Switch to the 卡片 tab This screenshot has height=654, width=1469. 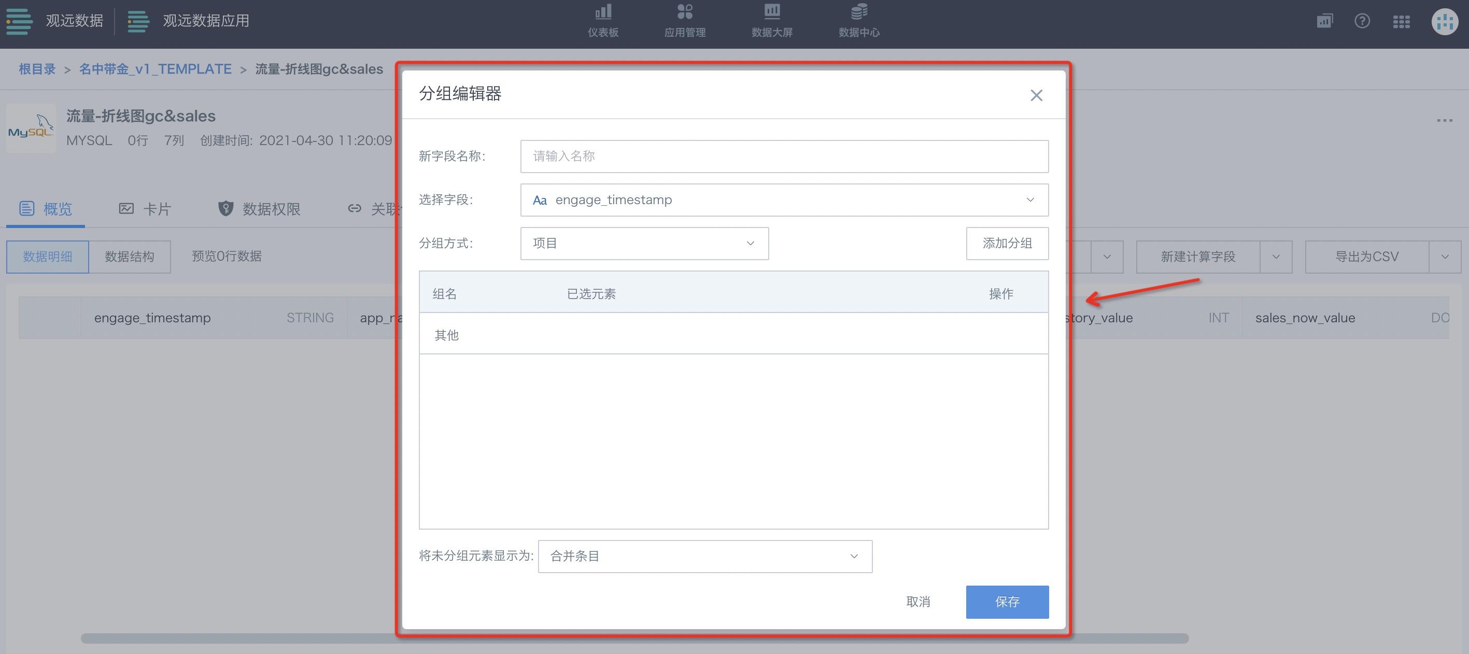[145, 209]
